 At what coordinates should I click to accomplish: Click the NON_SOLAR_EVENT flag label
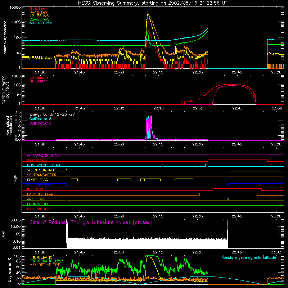(44, 165)
